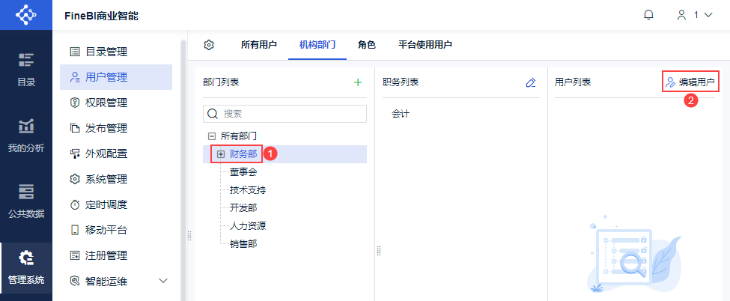Viewport: 730px width, 301px height.
Task: Click the FineBI logo icon
Action: click(x=26, y=15)
